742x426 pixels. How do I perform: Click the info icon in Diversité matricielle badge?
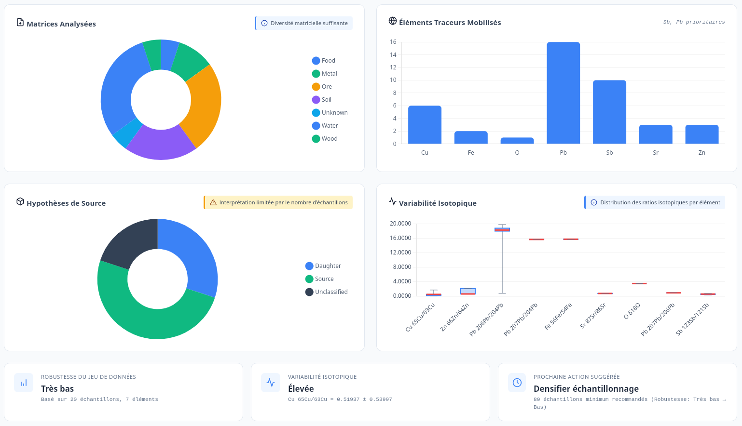pos(264,23)
